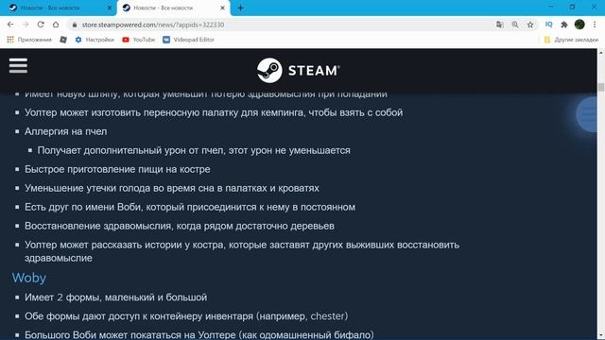
Task: Open the Другие закладки folder
Action: coord(571,40)
